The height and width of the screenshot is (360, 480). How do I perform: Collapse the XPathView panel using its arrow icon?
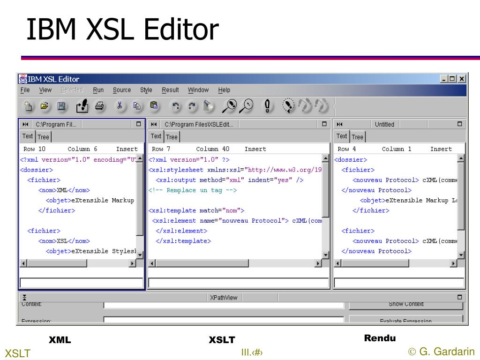click(24, 297)
